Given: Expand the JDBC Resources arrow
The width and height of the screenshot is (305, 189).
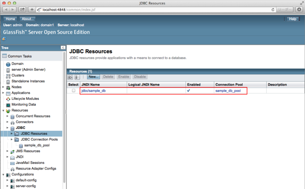Looking at the screenshot, I should 12,134.
